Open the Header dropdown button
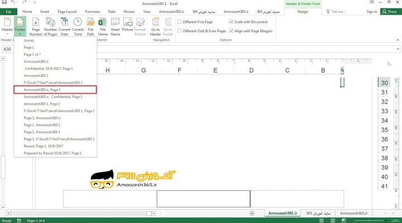 coord(7,26)
